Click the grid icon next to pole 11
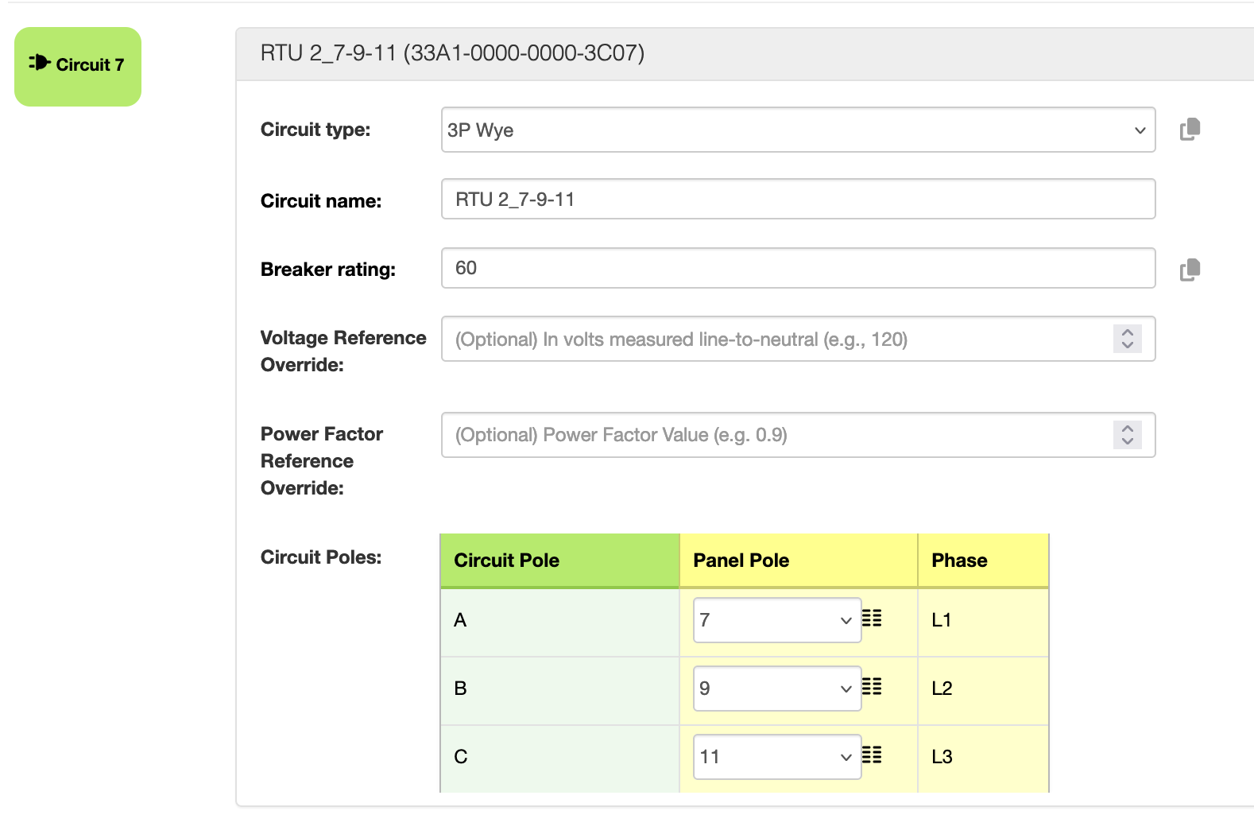1254x838 pixels. [x=872, y=755]
